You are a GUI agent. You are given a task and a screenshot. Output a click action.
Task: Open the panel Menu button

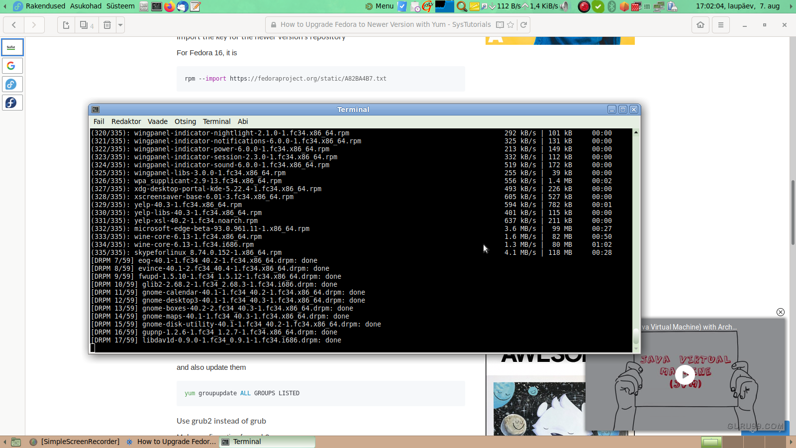380,6
